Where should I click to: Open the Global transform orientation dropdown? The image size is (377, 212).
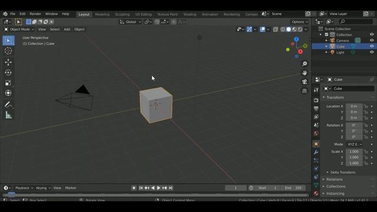(x=130, y=22)
